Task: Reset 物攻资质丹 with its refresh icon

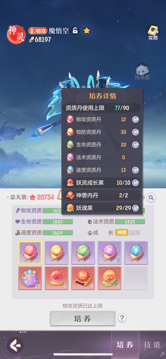Action: (135, 119)
